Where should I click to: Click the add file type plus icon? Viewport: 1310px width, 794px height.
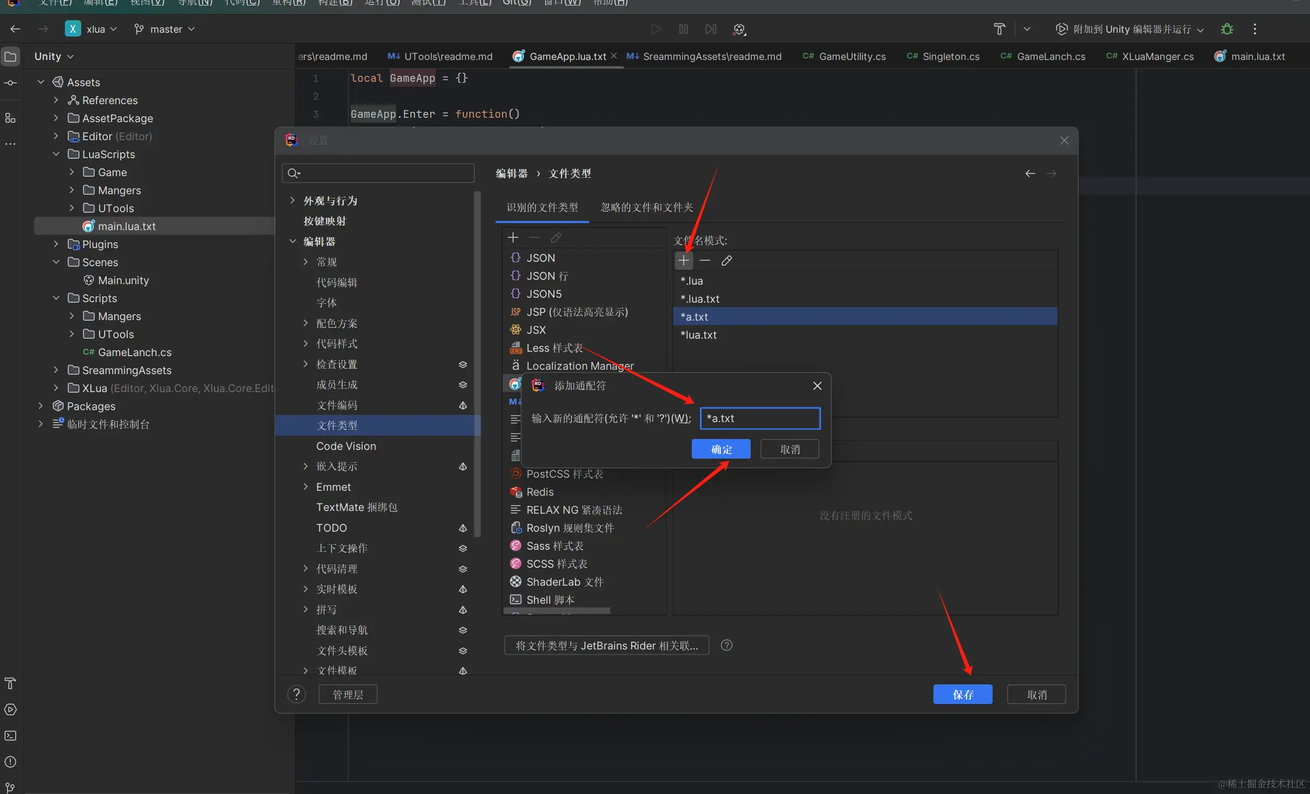513,238
